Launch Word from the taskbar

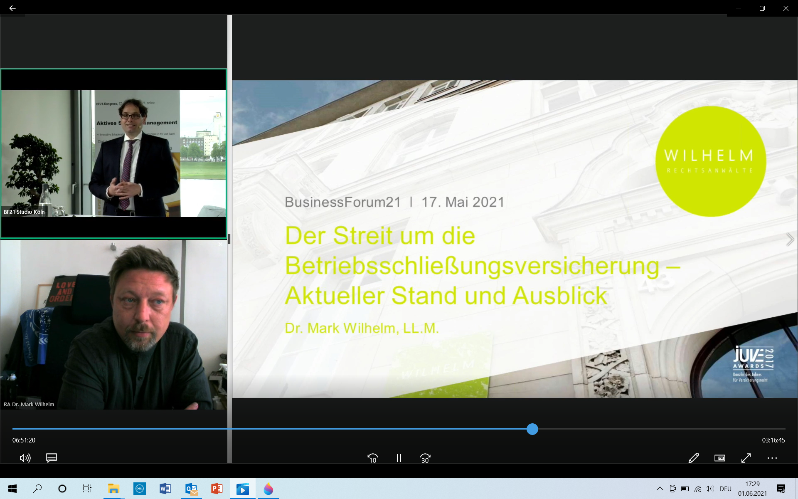[165, 489]
